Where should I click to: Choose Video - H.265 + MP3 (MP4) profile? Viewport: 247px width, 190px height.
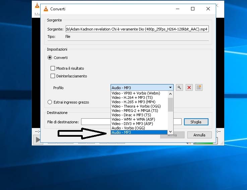pos(139,102)
